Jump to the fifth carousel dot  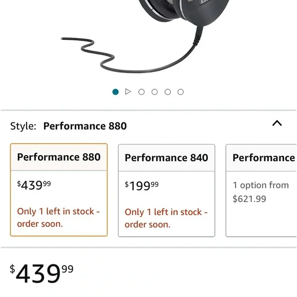coord(167,92)
